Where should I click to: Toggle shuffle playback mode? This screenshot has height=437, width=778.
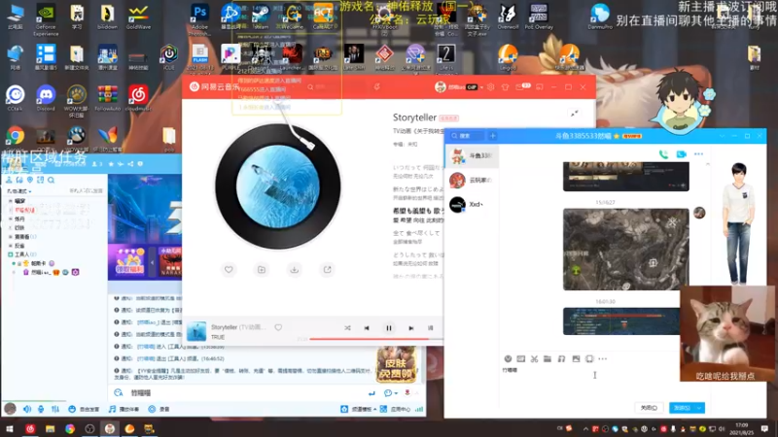pyautogui.click(x=347, y=328)
